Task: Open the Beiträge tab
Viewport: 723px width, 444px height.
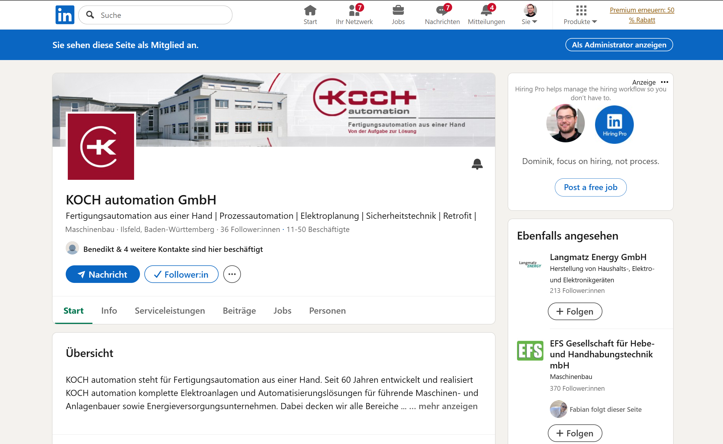Action: tap(239, 311)
